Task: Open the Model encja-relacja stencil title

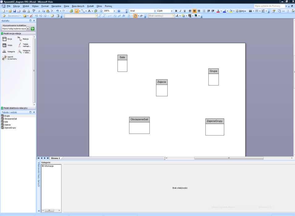Action: [x=18, y=33]
